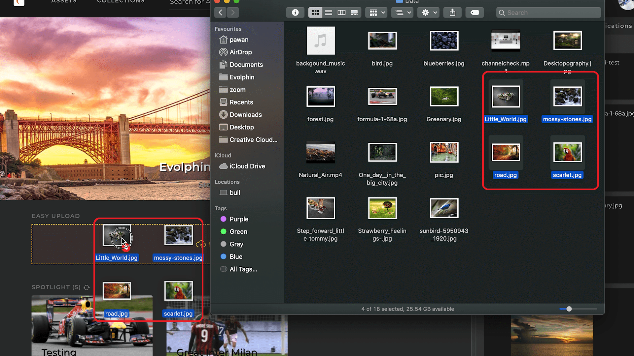Open the sort arrangement dropdown
This screenshot has height=356, width=634.
coord(402,12)
